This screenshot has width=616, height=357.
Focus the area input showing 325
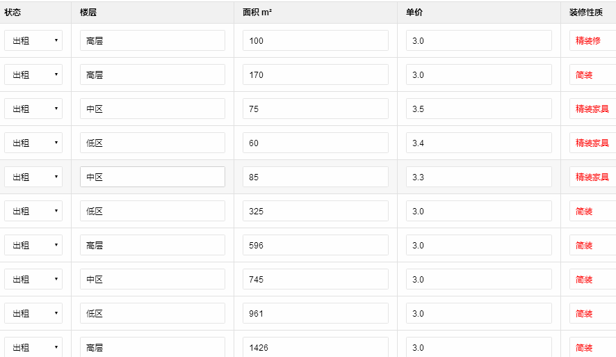[315, 212]
